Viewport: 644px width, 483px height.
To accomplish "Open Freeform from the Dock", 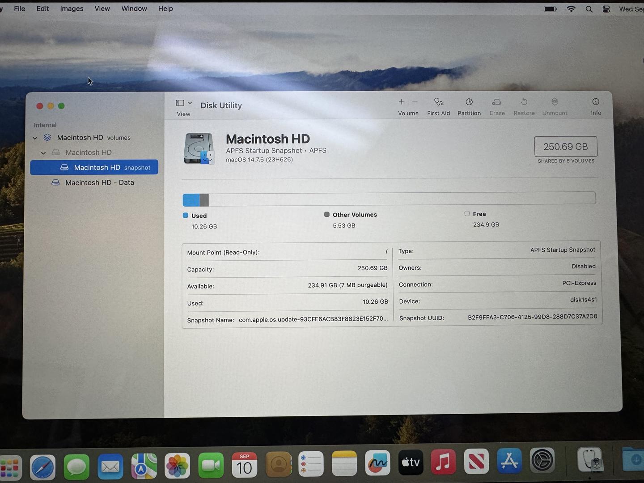I will pos(377,463).
